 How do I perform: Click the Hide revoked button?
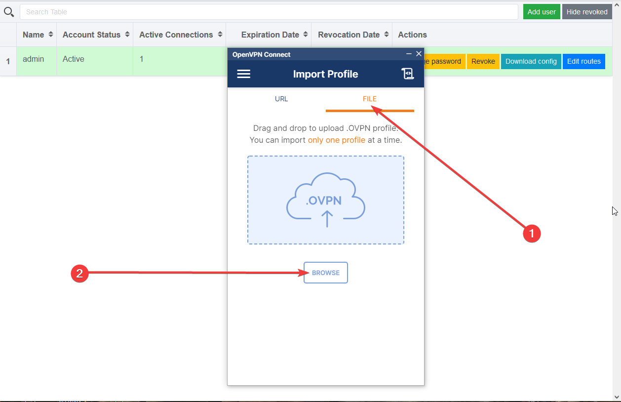pyautogui.click(x=587, y=12)
